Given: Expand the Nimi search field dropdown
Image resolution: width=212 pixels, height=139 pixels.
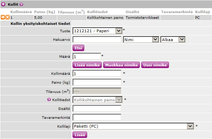Looking at the screenshot, I should coord(141,40).
